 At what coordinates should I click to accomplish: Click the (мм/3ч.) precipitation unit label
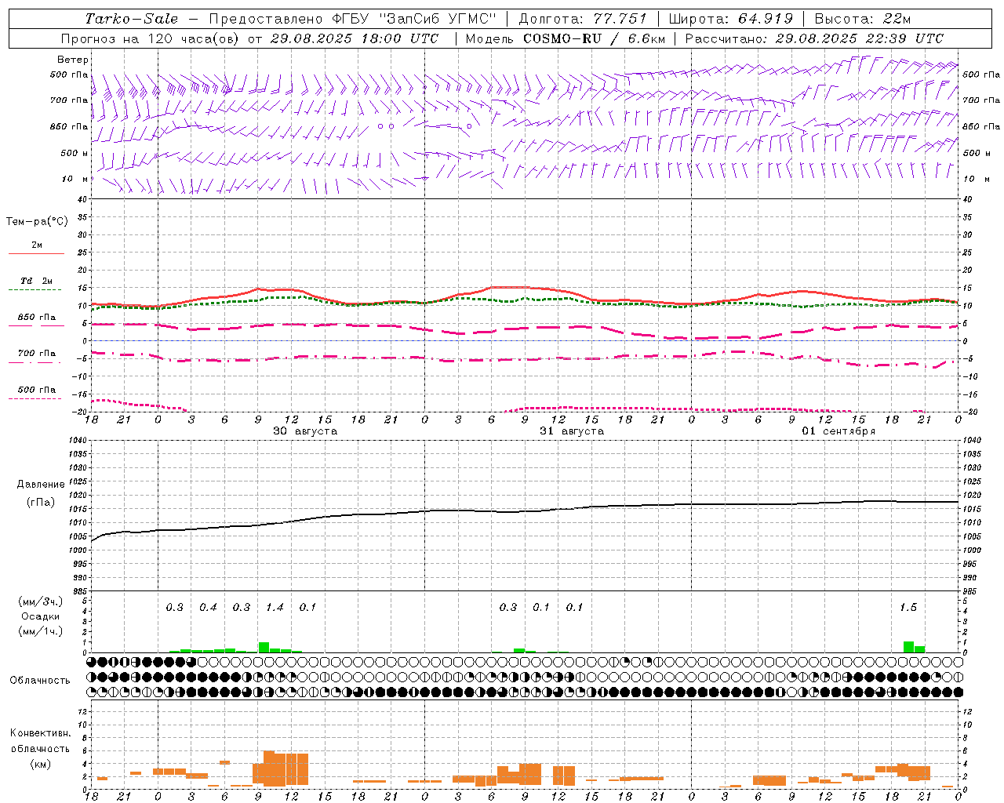tap(41, 601)
